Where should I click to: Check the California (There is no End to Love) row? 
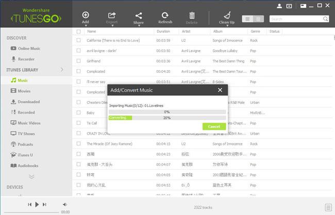click(79, 40)
